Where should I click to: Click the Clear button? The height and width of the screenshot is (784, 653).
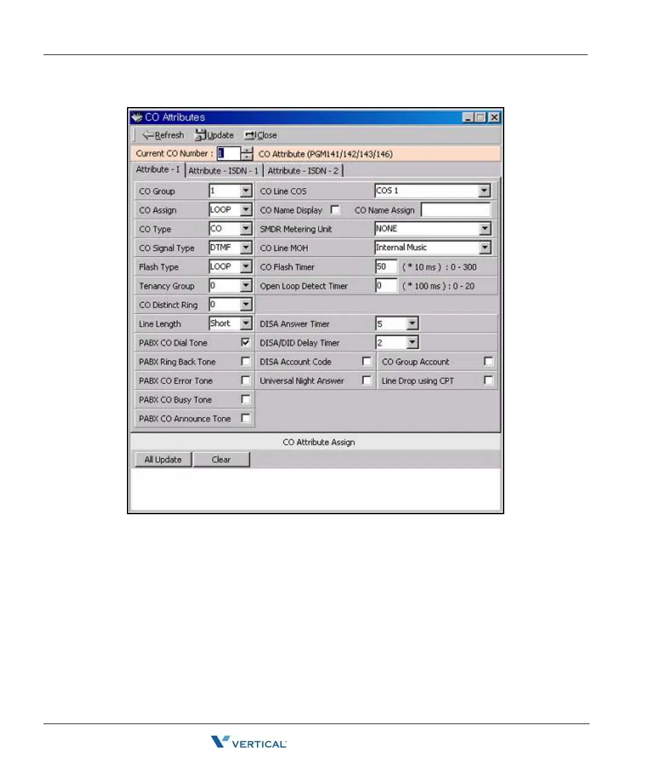(x=221, y=459)
